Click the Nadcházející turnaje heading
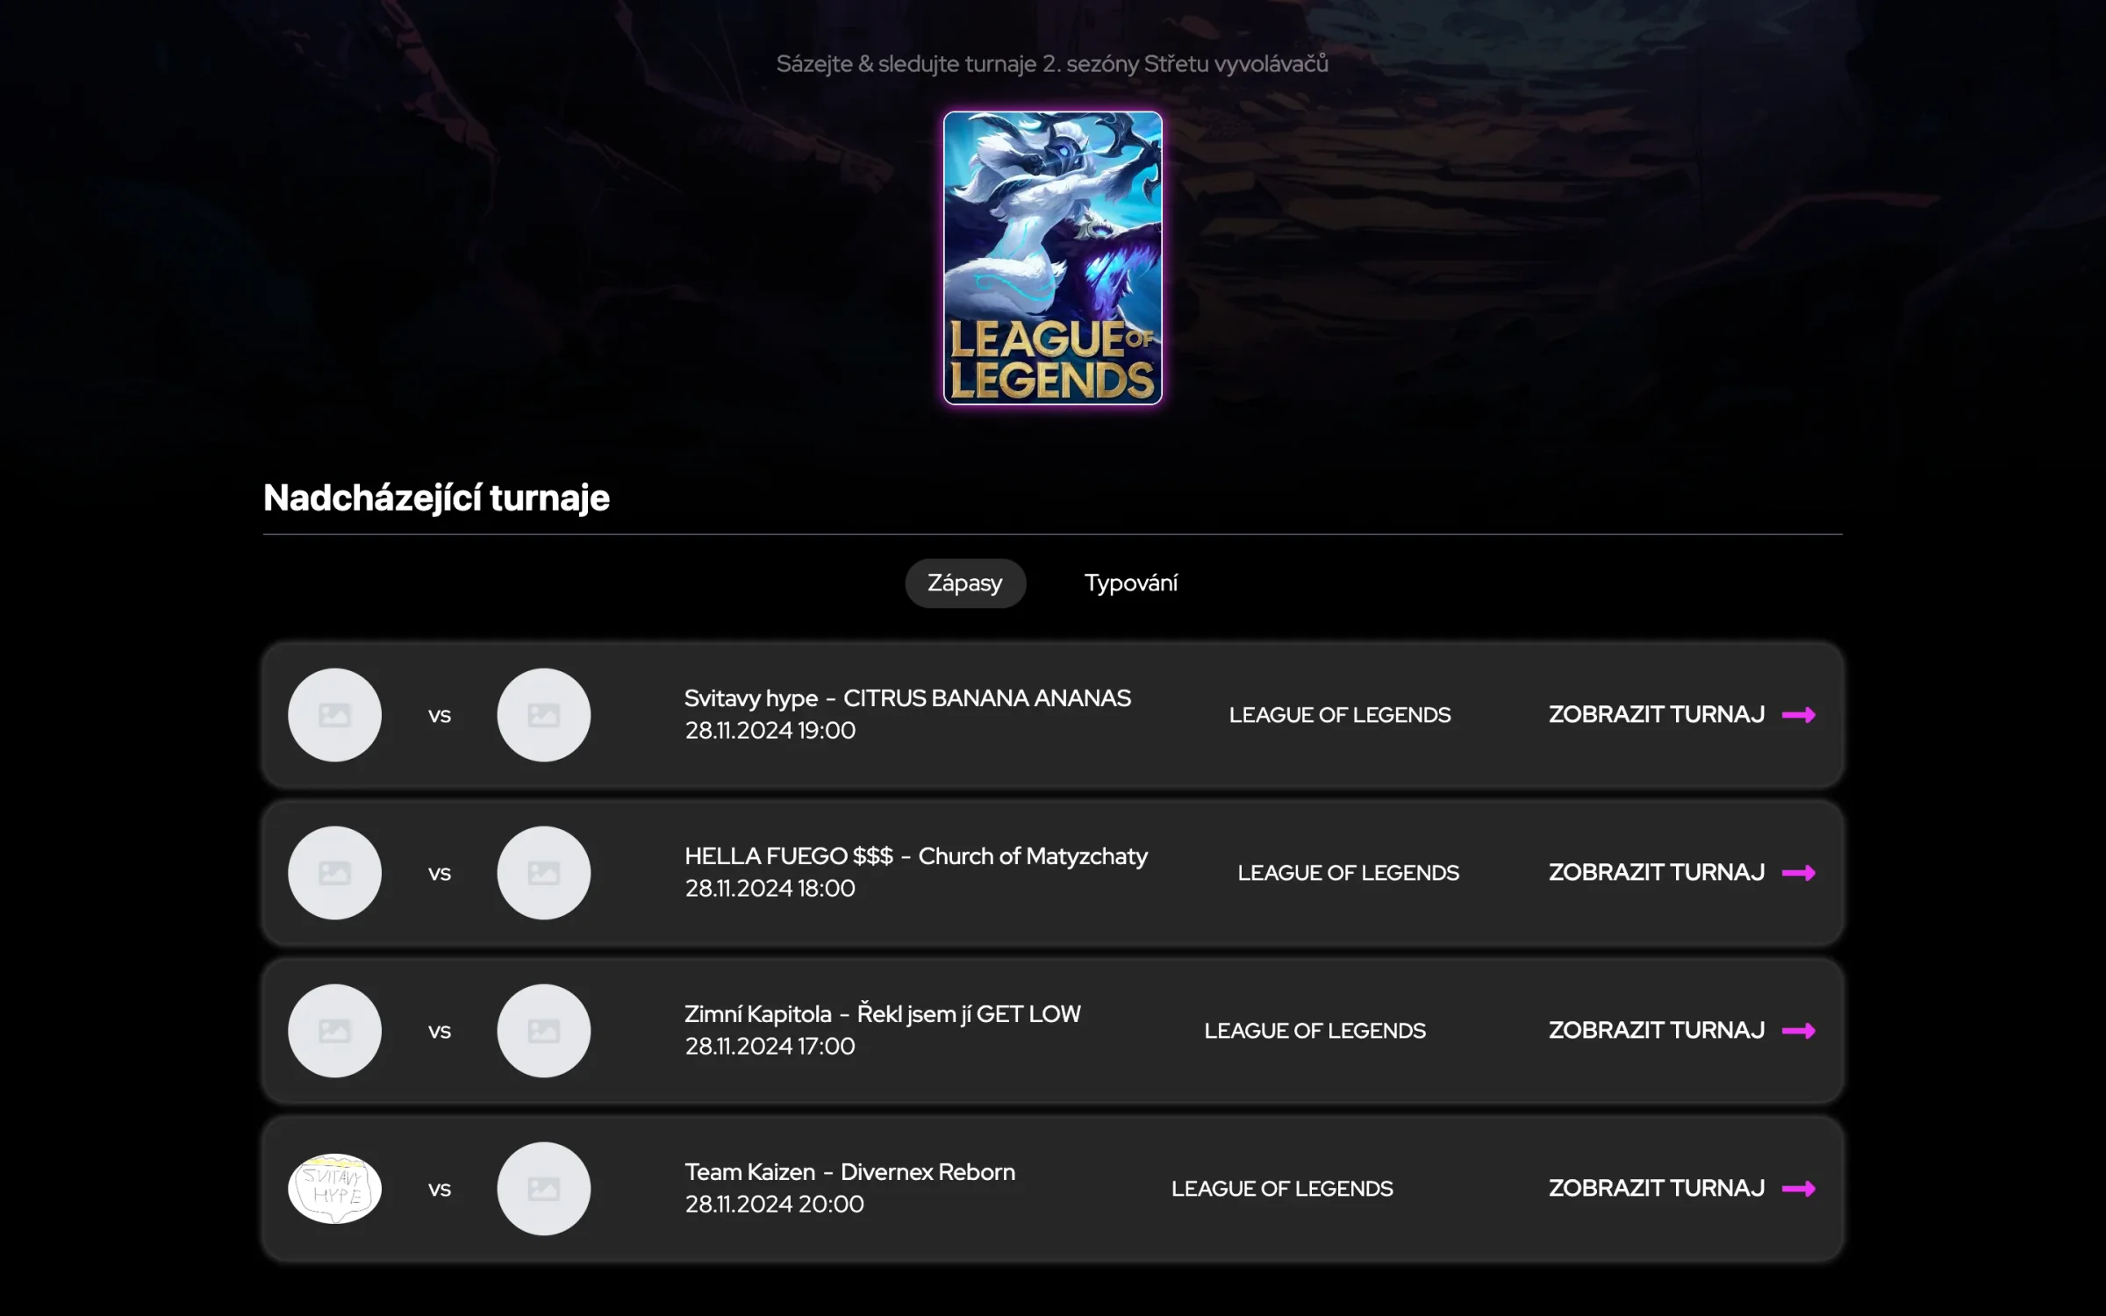Viewport: 2106px width, 1316px height. point(436,498)
